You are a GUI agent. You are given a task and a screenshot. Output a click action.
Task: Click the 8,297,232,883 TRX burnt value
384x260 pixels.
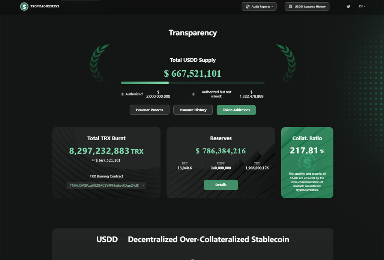pyautogui.click(x=106, y=151)
